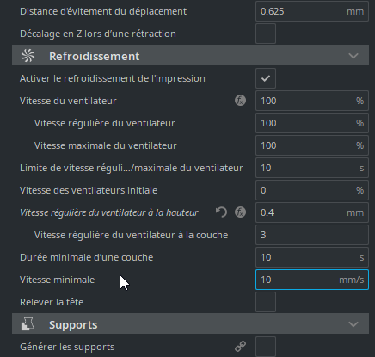
Task: Reset Vitesse régulière du ventilateur à la hauteur
Action: coord(221,212)
